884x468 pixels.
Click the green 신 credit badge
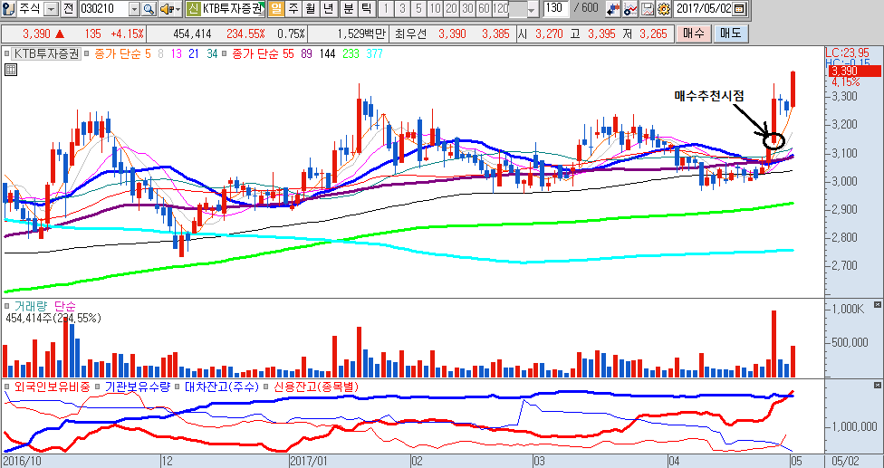pos(192,9)
